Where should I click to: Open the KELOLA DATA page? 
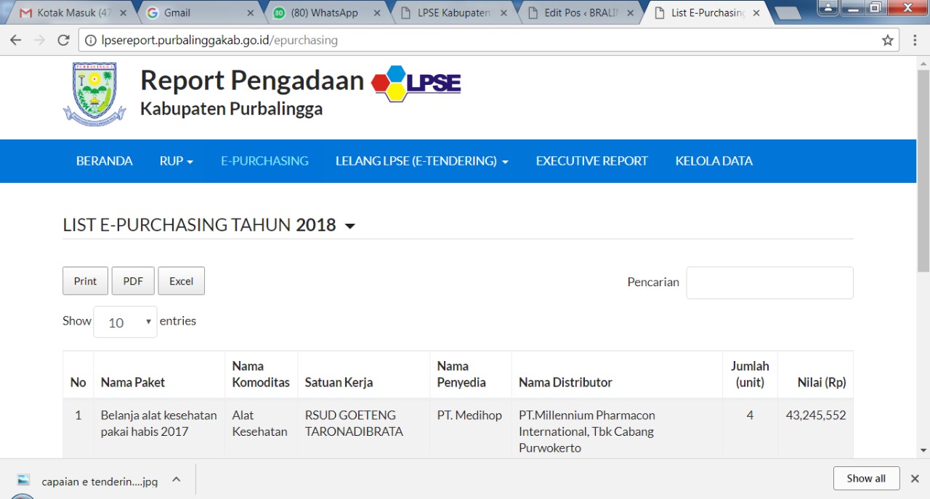coord(714,161)
